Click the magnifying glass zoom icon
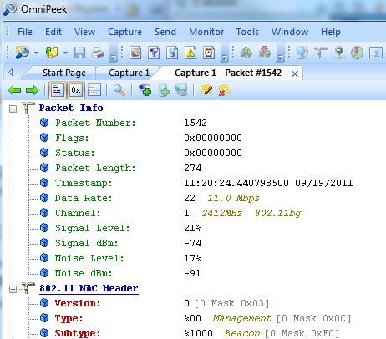 point(119,90)
